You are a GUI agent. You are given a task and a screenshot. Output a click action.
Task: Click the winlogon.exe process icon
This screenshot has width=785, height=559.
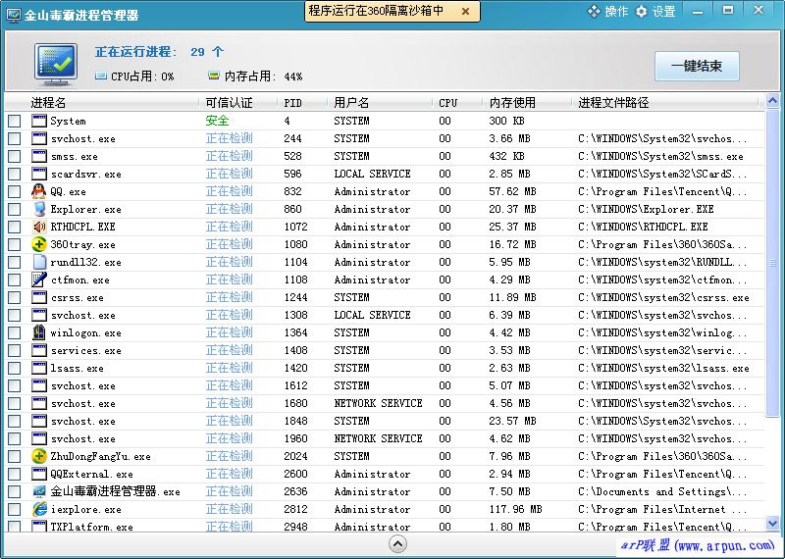(x=39, y=332)
